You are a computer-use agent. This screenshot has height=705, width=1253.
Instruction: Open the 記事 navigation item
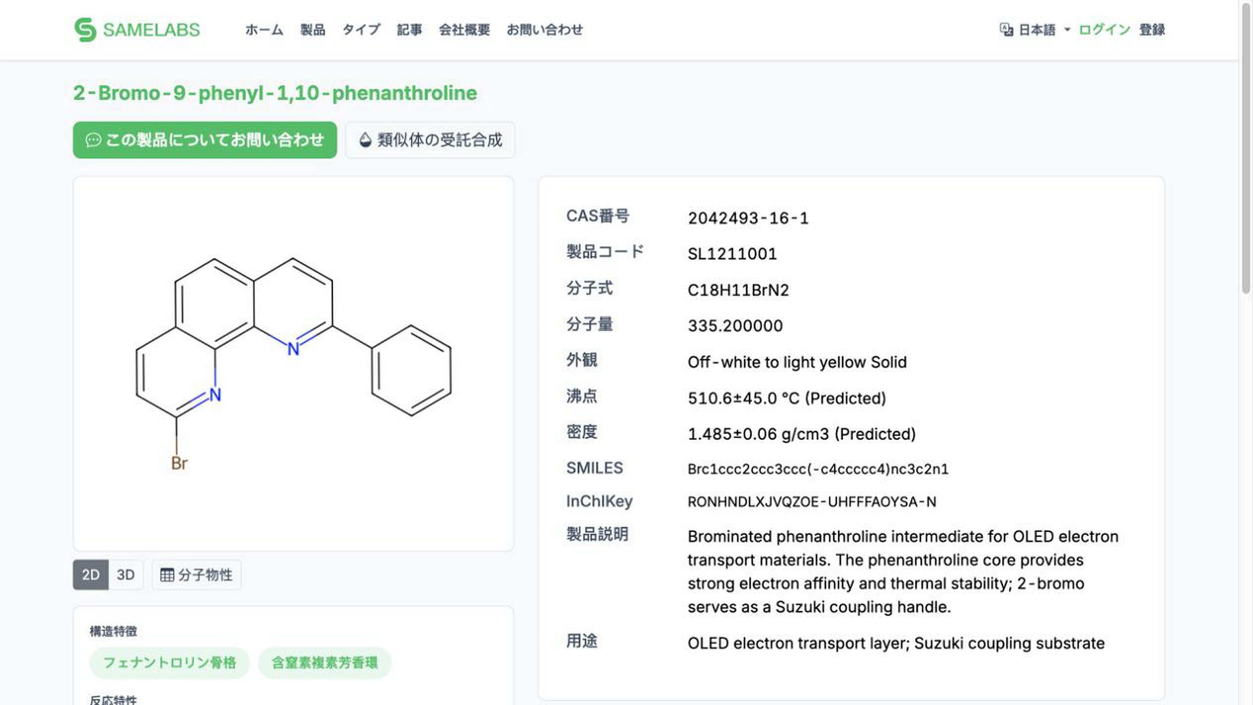410,30
